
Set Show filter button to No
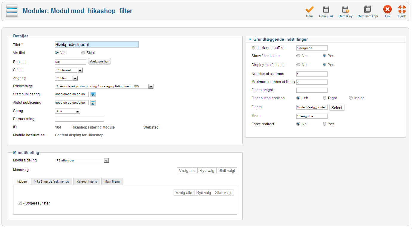(x=298, y=56)
